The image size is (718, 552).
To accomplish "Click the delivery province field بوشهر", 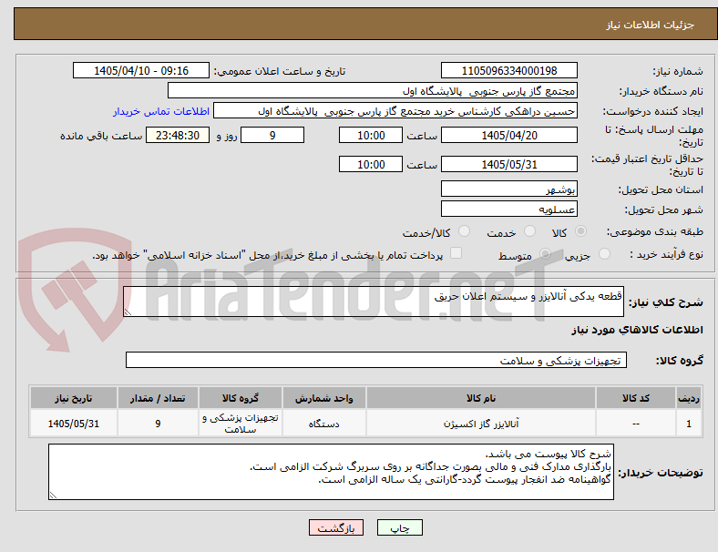I will 509,189.
